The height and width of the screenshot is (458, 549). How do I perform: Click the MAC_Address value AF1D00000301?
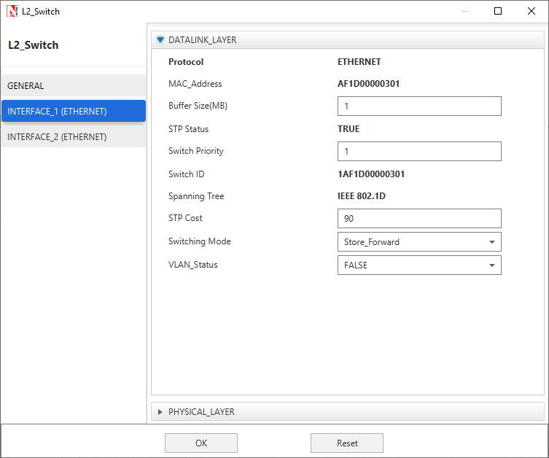[368, 84]
